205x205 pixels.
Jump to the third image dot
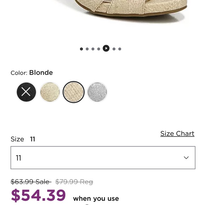(93, 49)
